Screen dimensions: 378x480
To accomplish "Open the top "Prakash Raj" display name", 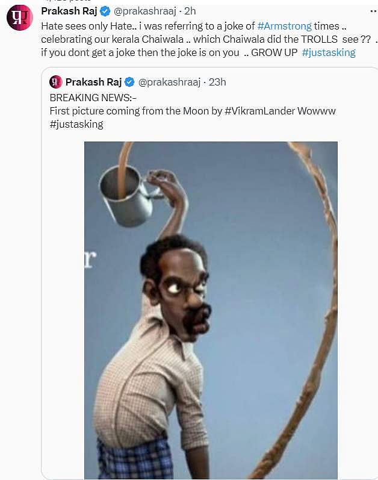I will pos(69,11).
